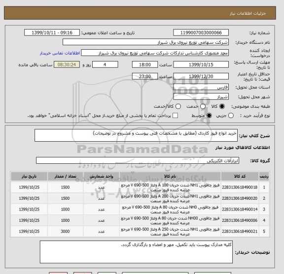Screen dimensions: 284x274
Task: Select the جزیی purchase type radio
Action: pyautogui.click(x=231, y=116)
